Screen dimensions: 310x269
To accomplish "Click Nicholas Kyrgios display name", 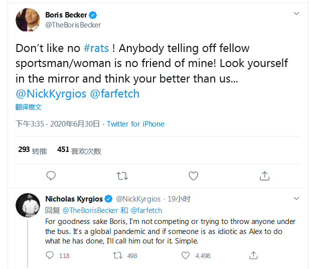I will coord(74,198).
